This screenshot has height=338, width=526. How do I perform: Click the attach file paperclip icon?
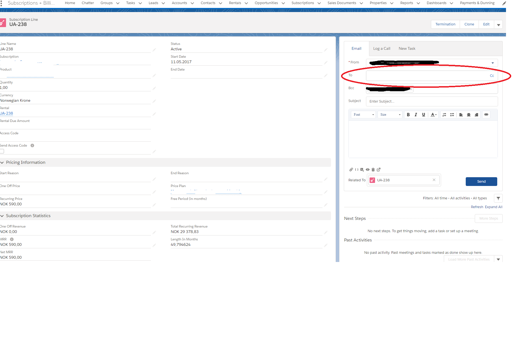351,170
